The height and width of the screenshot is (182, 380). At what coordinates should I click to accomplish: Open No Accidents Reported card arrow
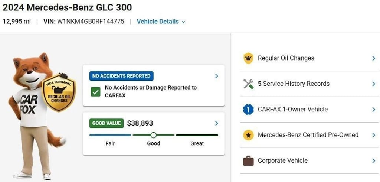point(216,76)
